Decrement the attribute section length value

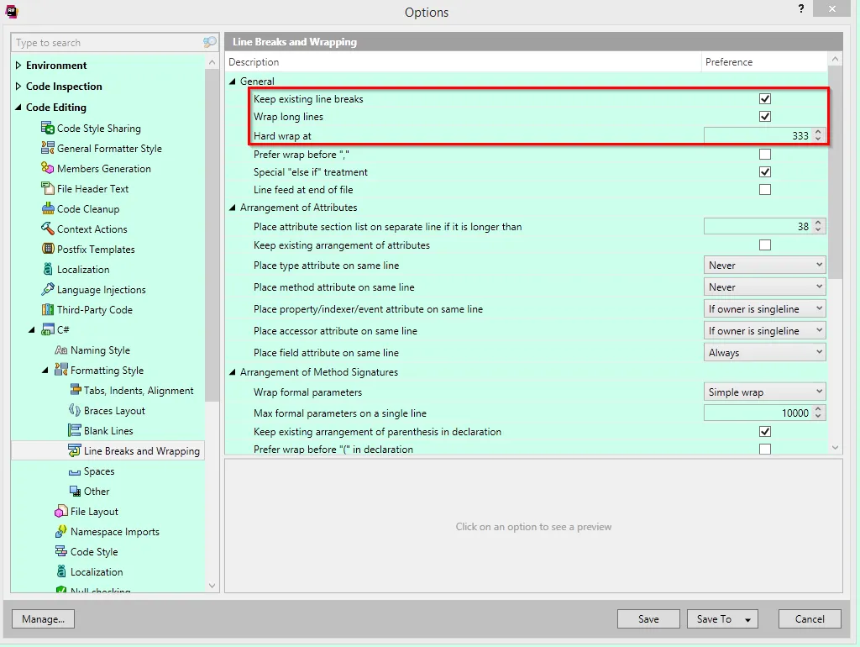click(x=818, y=229)
